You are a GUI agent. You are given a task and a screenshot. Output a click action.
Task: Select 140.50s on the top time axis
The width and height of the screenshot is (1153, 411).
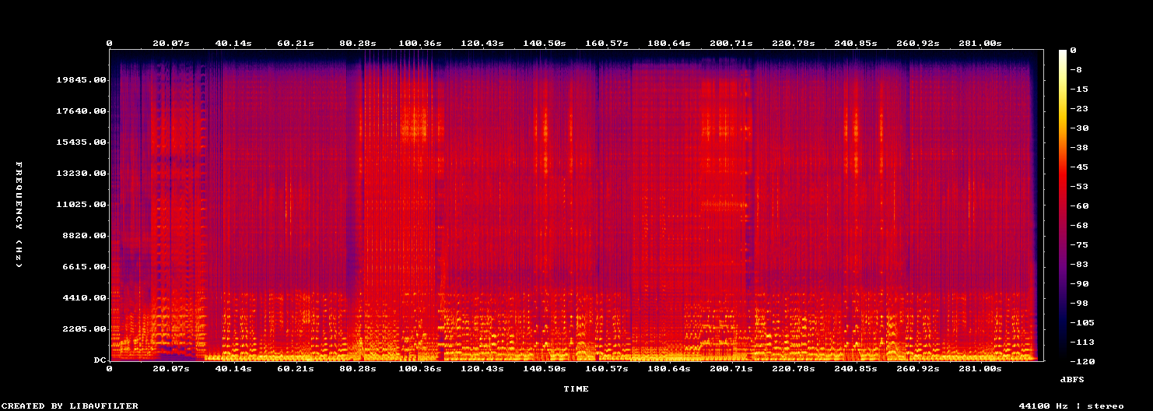[x=545, y=43]
